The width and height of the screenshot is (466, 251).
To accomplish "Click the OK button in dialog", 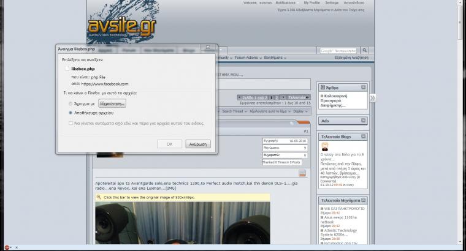I will coord(169,144).
